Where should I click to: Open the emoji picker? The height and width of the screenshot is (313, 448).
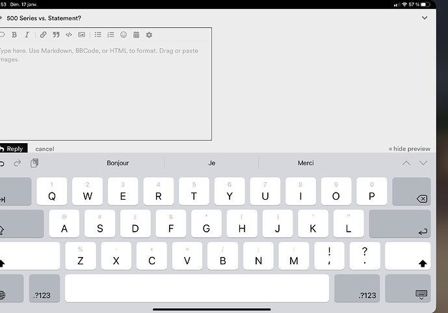pos(124,34)
